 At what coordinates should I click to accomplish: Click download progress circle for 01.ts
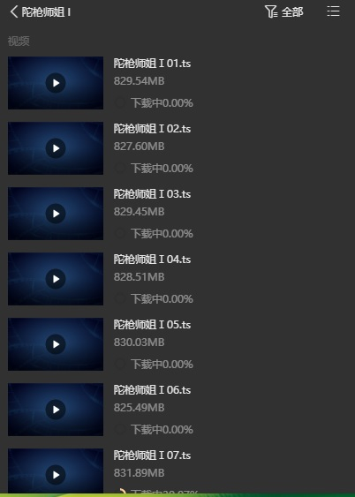(120, 102)
